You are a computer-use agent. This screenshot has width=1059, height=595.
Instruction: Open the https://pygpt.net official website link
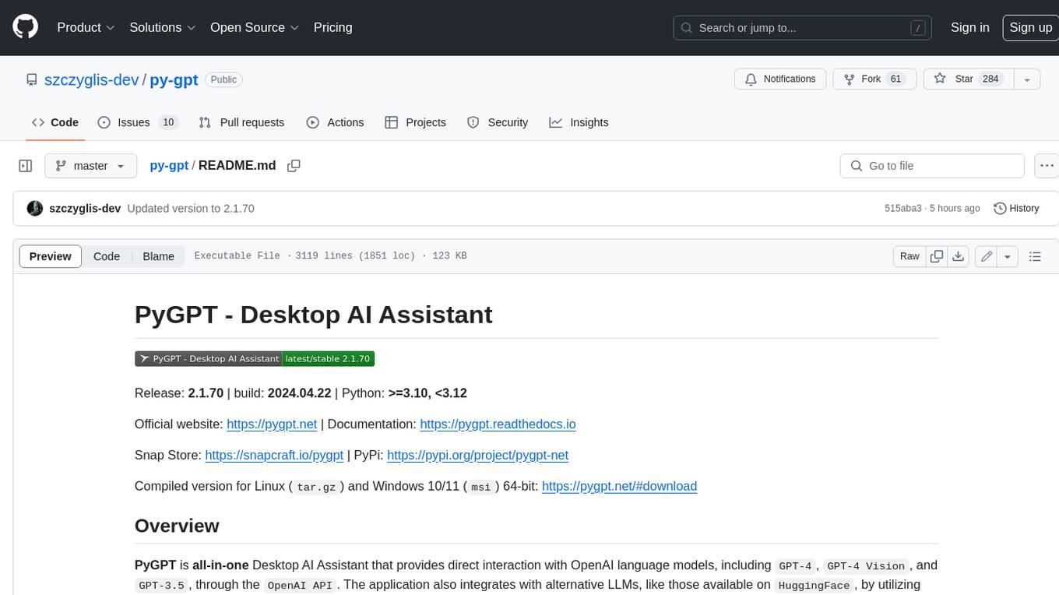[x=272, y=424]
